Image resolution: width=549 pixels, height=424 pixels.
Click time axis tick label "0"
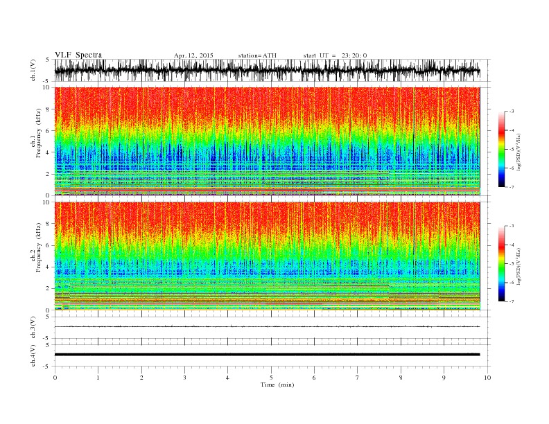[55, 378]
